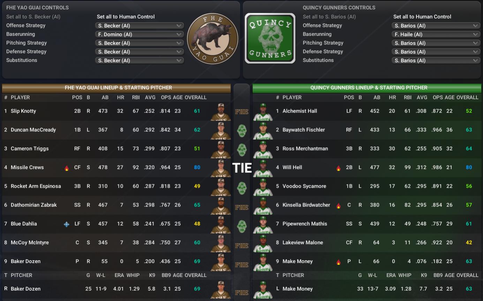The height and width of the screenshot is (301, 483).
Task: Click the hot streak flame icon beside Missile Crews
Action: pos(67,168)
